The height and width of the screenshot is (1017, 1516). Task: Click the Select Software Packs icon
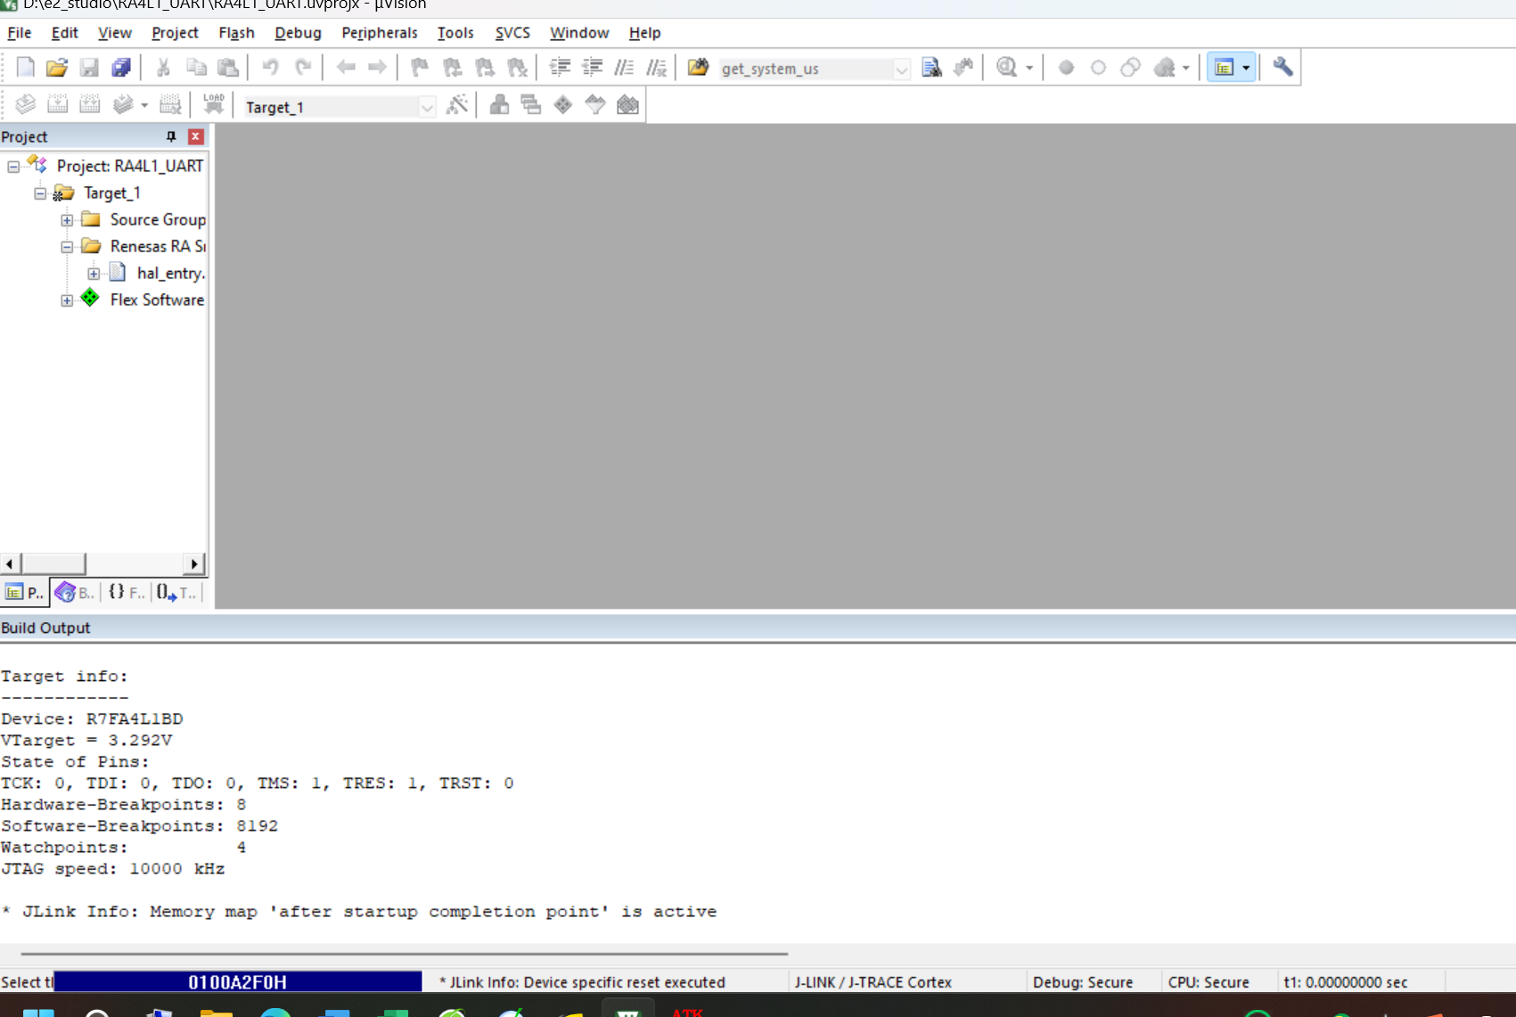[x=595, y=105]
